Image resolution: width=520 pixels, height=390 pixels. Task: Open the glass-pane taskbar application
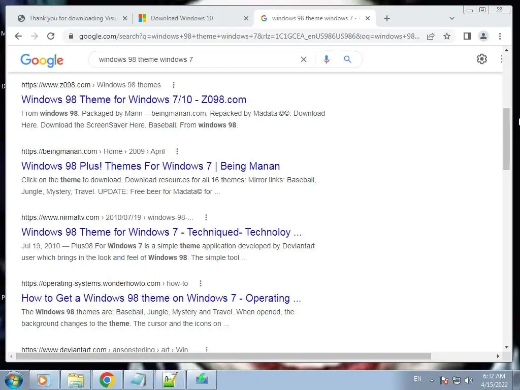138,380
